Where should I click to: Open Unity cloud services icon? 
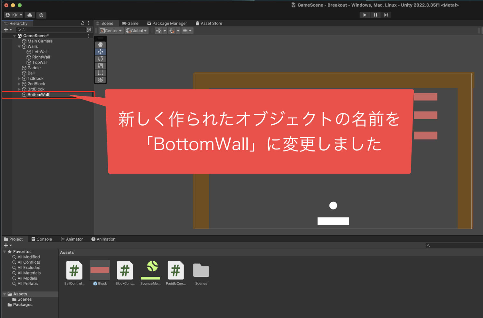[x=30, y=15]
